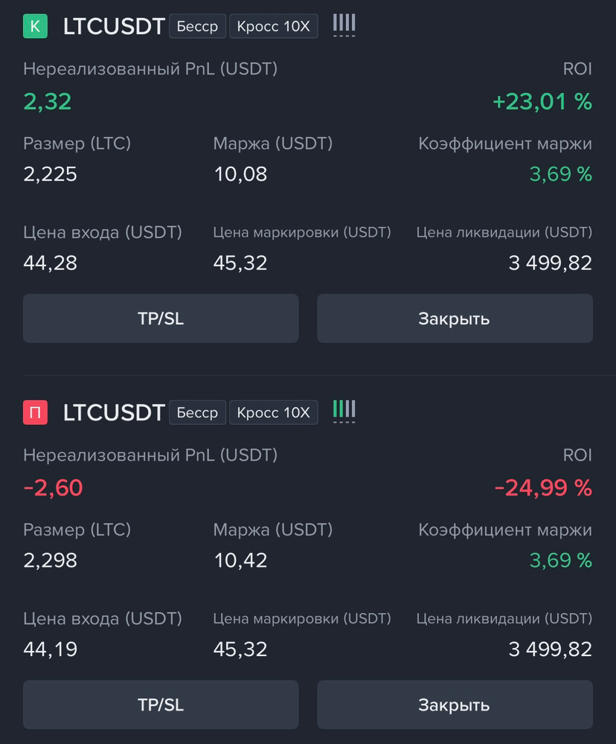Tap the Маржа 10,42 value on short position
This screenshot has height=744, width=616.
click(x=240, y=560)
